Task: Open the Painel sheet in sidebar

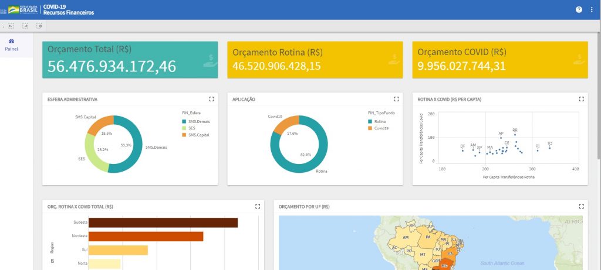Action: (12, 45)
